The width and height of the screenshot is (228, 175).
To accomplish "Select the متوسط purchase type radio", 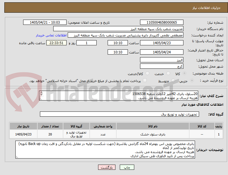I will tap(173, 80).
